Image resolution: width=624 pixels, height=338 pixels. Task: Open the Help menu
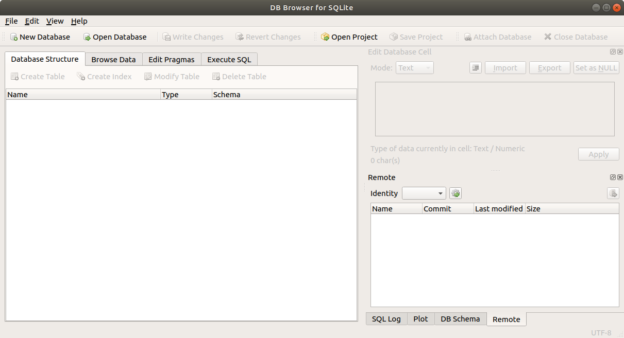click(79, 21)
